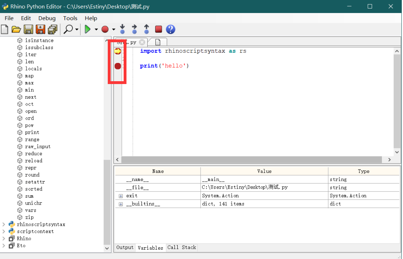
Task: Expand the __builtins__ variable entry
Action: point(120,203)
